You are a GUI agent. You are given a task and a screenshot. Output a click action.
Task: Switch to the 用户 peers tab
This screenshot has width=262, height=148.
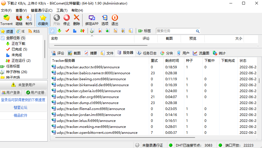pyautogui.click(x=183, y=53)
